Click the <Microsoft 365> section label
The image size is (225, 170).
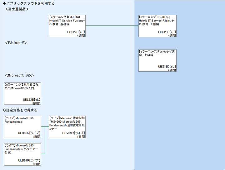[19, 75]
